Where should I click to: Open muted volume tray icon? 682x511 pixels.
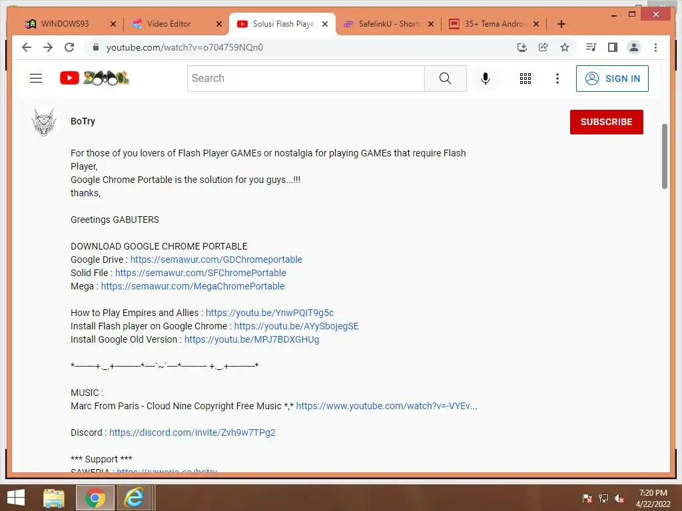tap(619, 498)
